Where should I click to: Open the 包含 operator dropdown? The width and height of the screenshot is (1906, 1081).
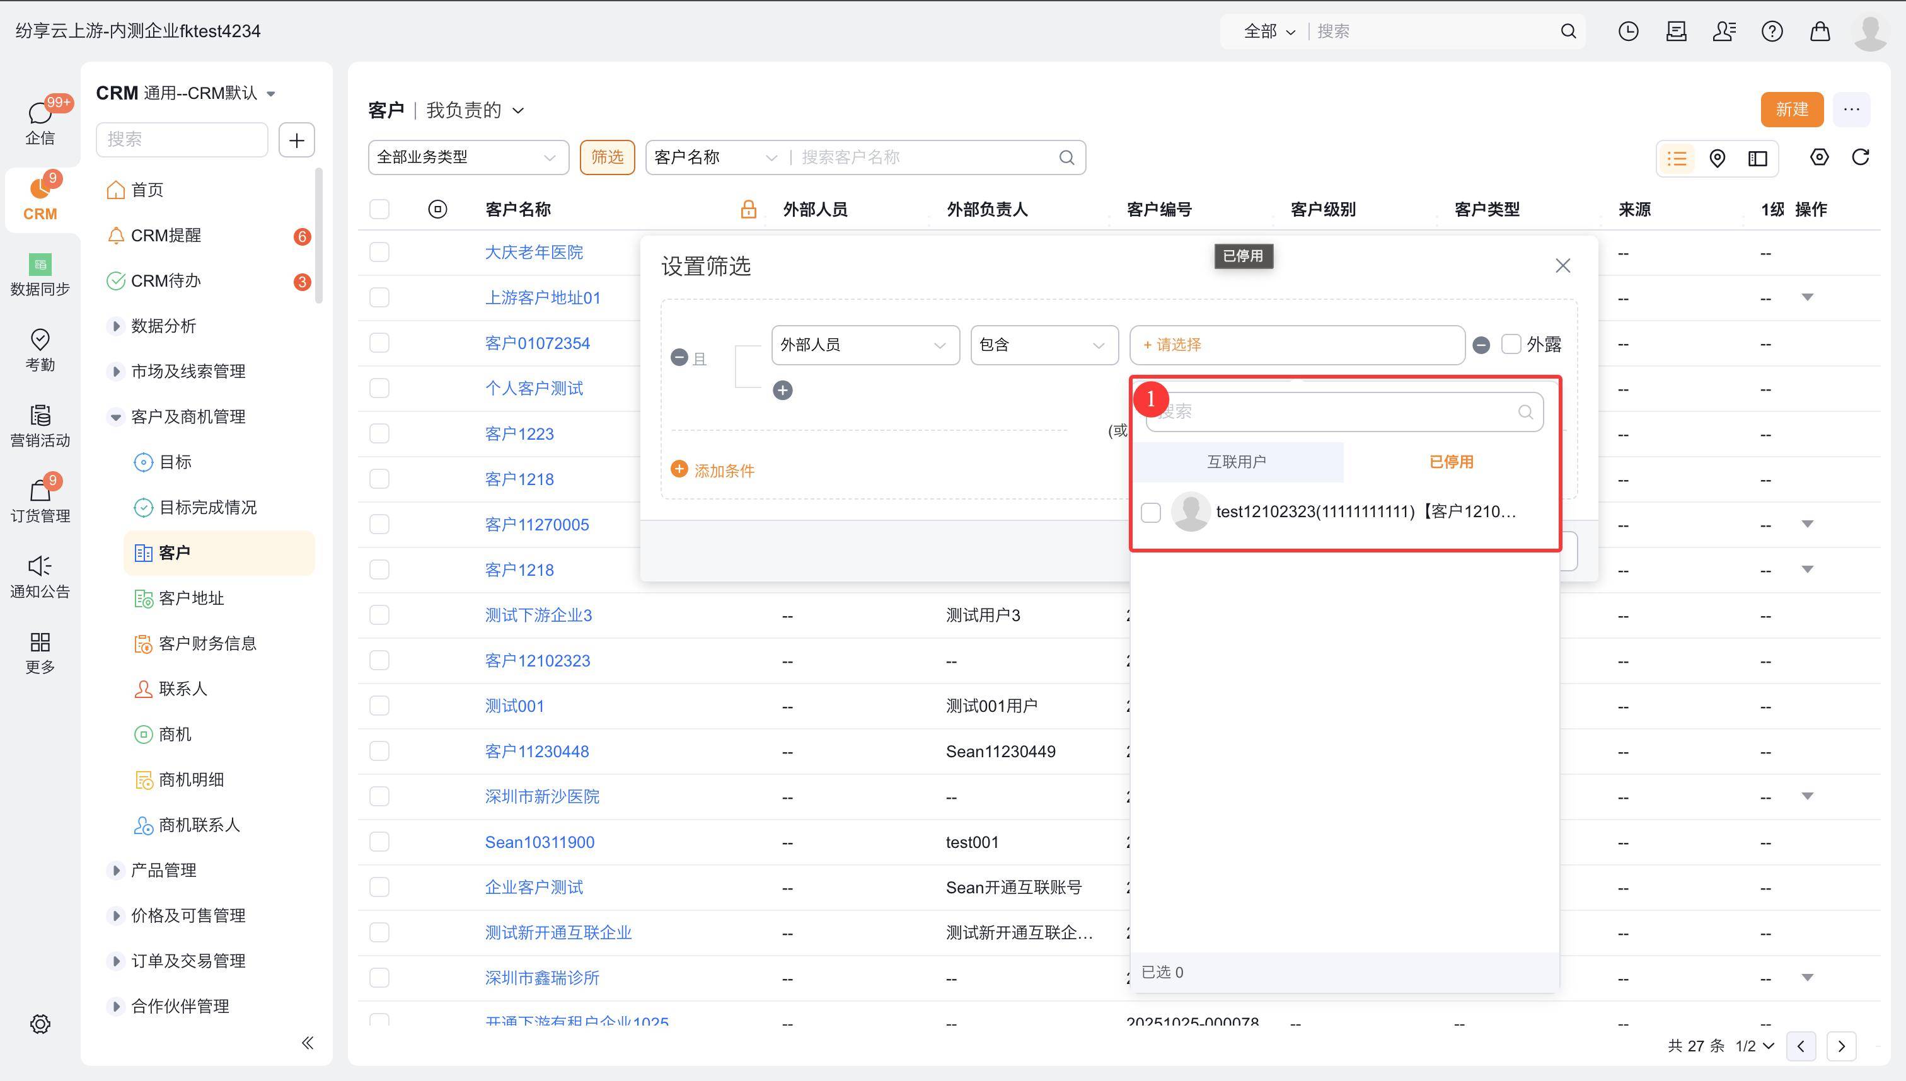click(1044, 345)
